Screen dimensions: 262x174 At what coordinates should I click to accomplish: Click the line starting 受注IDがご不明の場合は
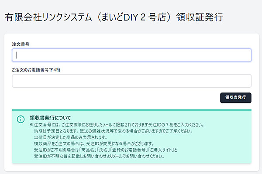pos(106,150)
